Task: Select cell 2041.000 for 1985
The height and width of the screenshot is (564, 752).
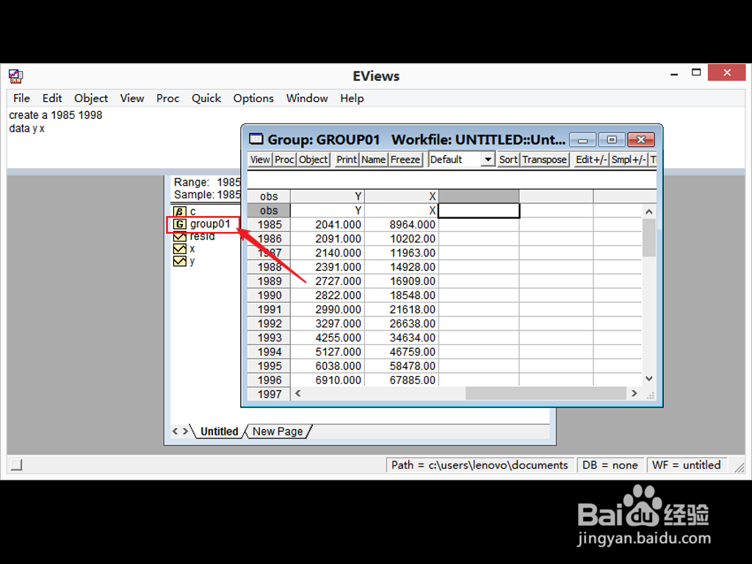Action: point(328,225)
